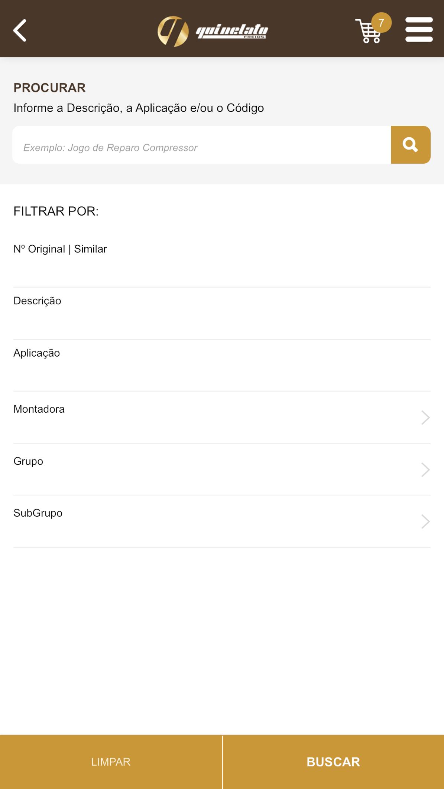Expand the Montadora chevron arrow
444x789 pixels.
click(x=425, y=418)
